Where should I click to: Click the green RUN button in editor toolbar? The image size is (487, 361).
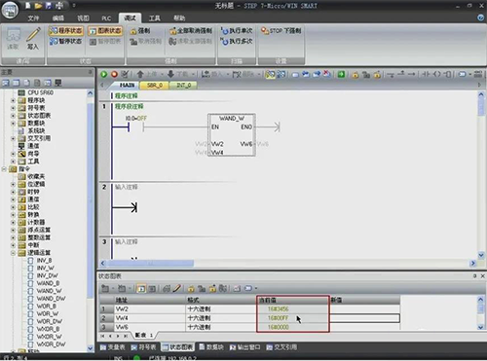click(104, 74)
